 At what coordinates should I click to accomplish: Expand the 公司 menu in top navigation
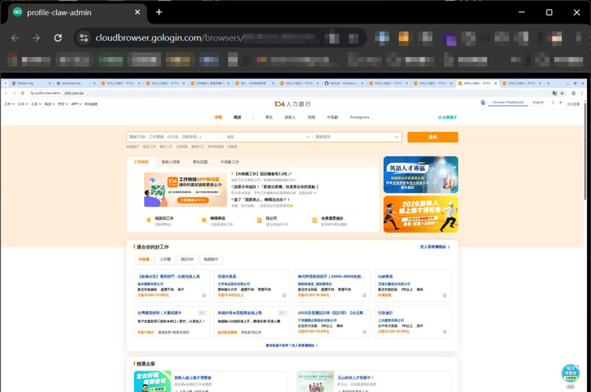23,104
